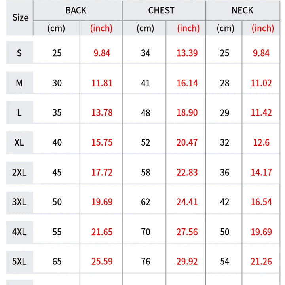Click the 11.81 inch back value

[102, 83]
